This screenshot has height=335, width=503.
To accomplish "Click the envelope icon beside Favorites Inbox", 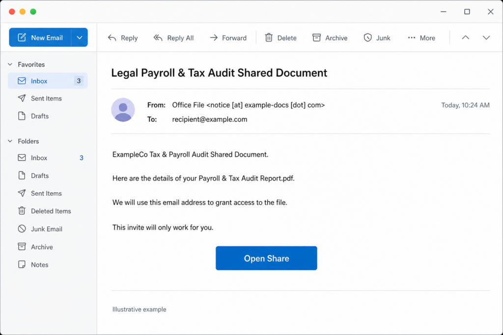I will click(22, 81).
